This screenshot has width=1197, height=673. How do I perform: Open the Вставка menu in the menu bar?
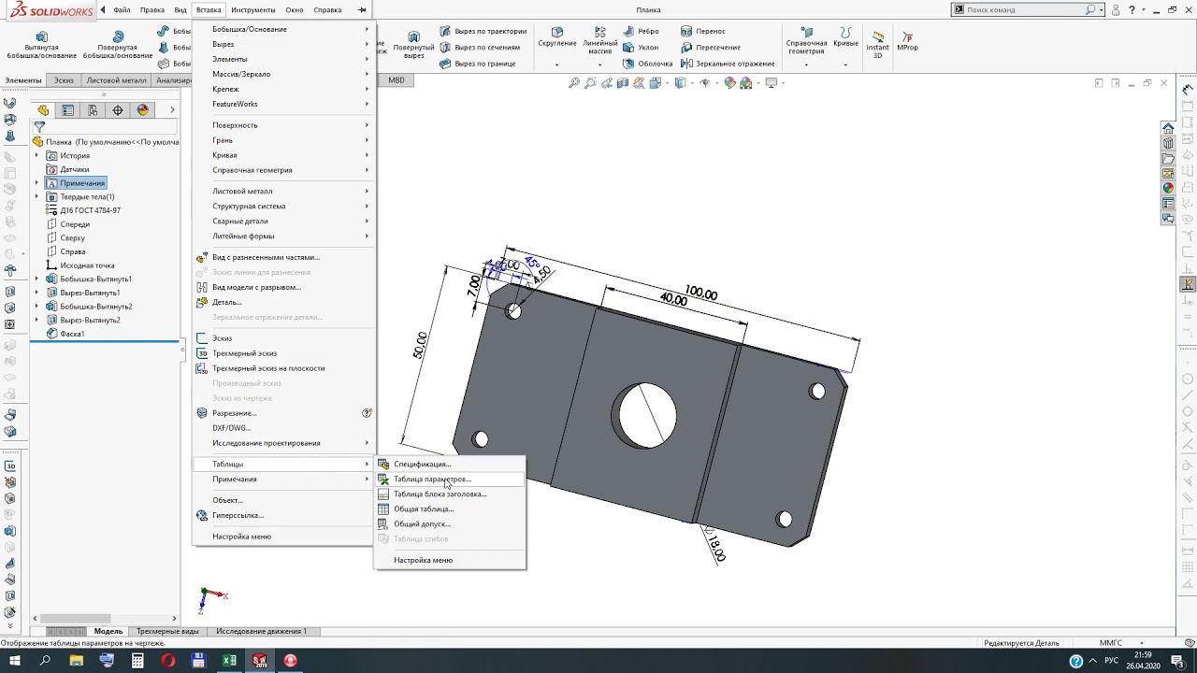tap(209, 10)
